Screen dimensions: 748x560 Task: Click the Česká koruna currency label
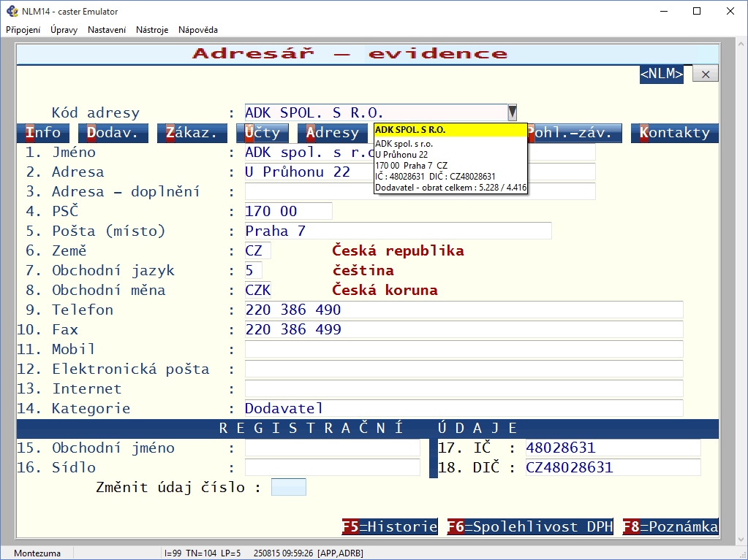point(385,290)
